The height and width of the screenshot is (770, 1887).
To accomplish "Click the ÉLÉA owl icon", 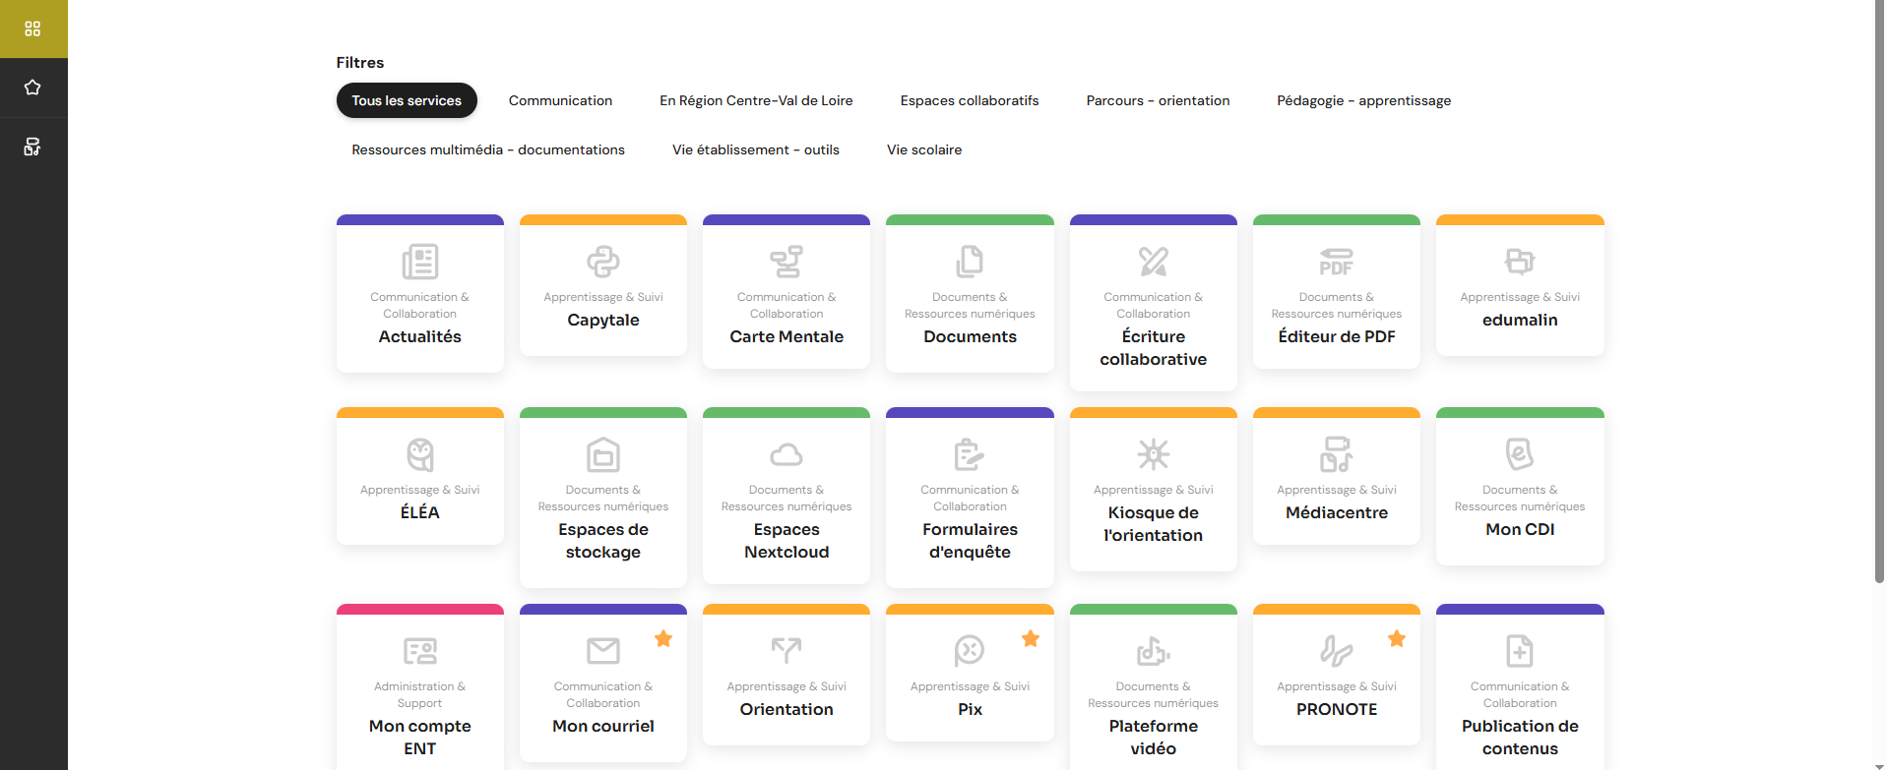I will pyautogui.click(x=420, y=454).
